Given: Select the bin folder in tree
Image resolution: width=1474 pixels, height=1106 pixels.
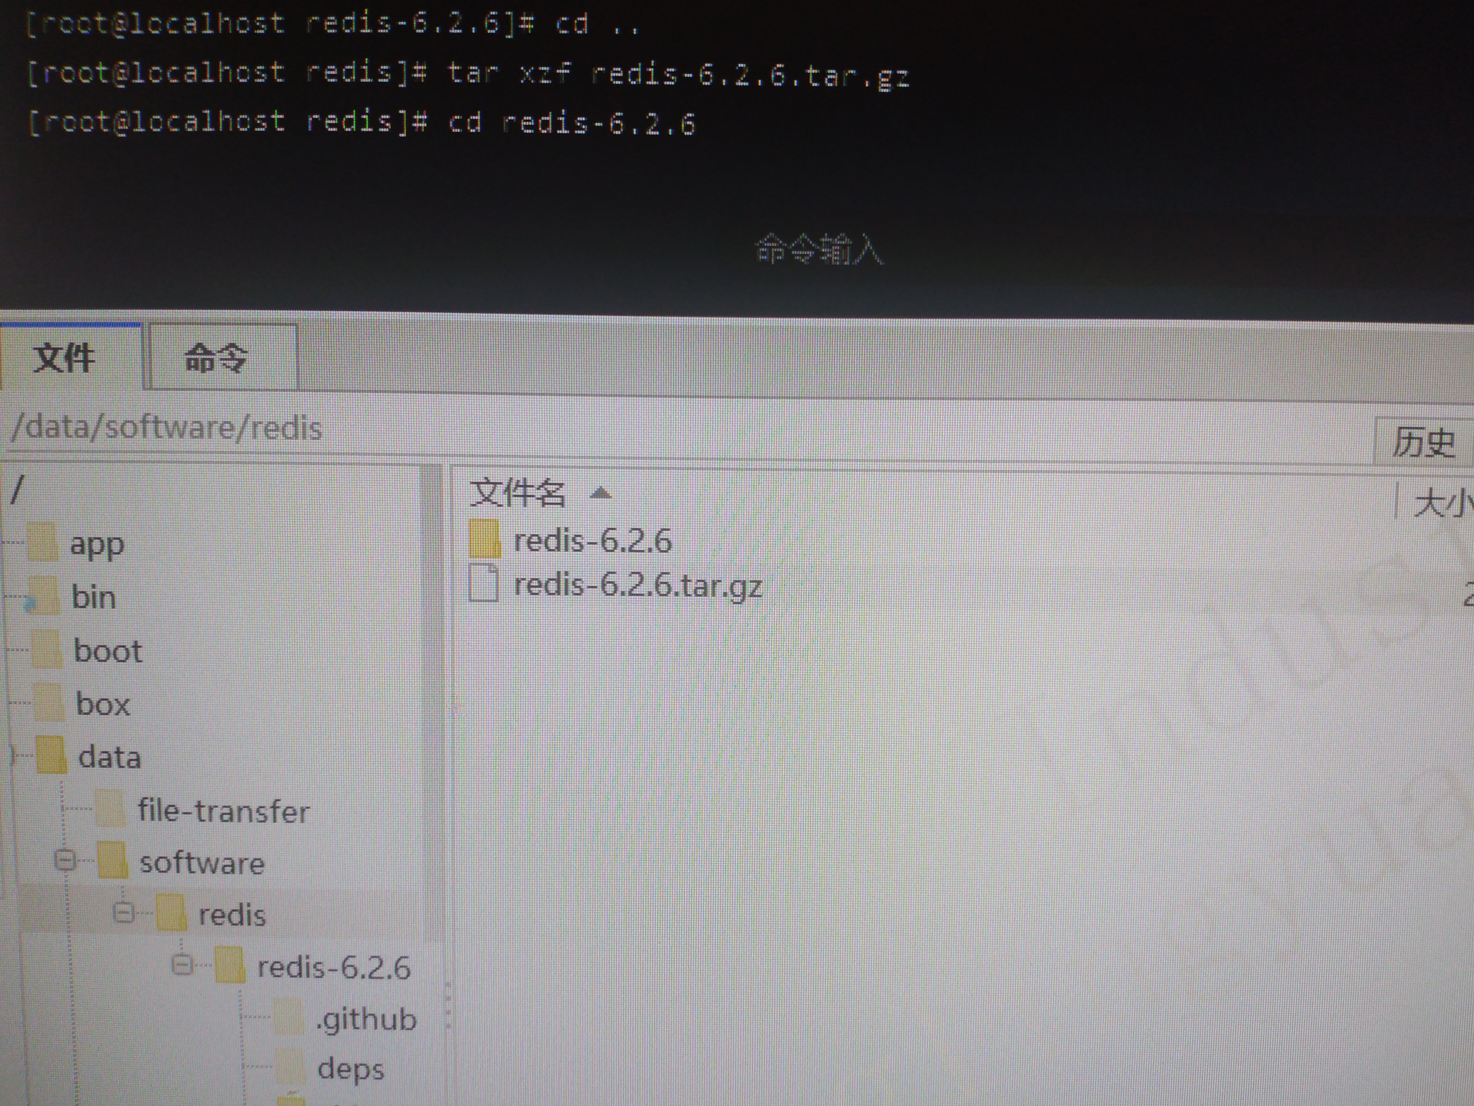Looking at the screenshot, I should pos(93,597).
